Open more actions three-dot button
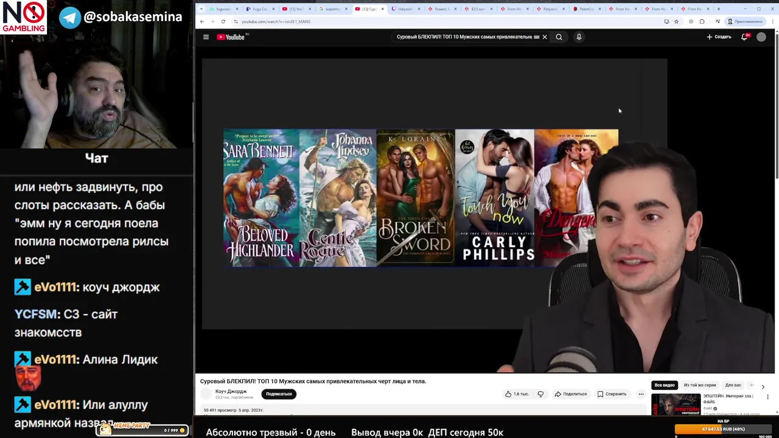Viewport: 779px width, 438px height. pos(641,394)
